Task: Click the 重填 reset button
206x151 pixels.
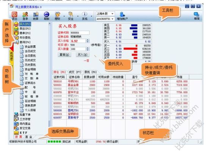Action: coord(64,54)
